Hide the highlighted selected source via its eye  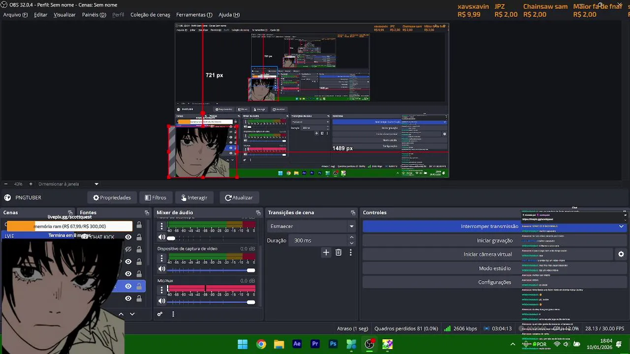click(128, 286)
